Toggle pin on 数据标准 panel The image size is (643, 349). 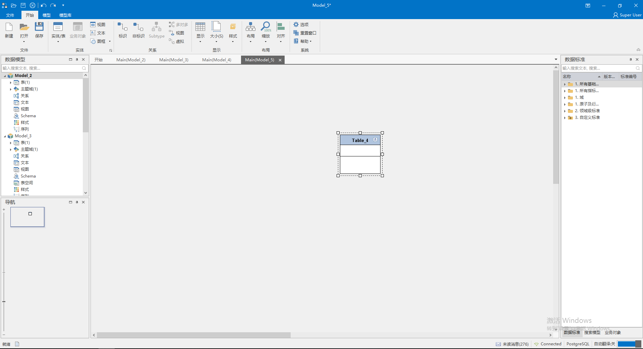point(631,59)
